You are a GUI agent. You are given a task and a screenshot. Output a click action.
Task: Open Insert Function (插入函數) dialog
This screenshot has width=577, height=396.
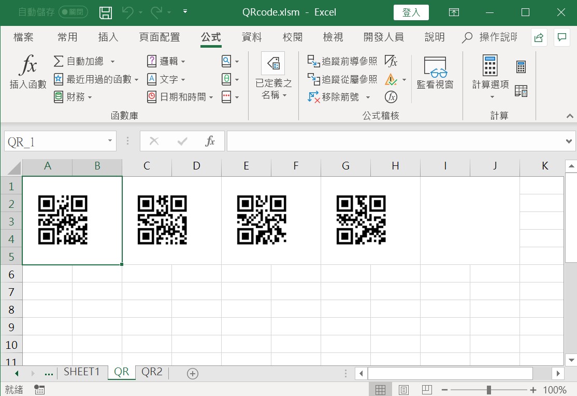(28, 72)
